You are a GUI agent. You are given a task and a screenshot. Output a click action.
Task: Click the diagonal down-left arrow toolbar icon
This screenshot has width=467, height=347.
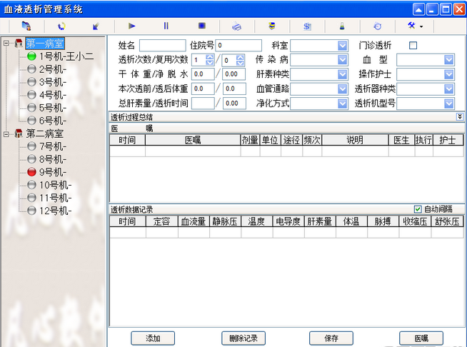click(96, 26)
